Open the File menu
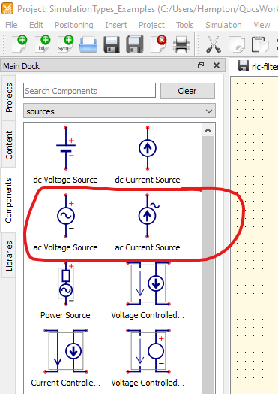The height and width of the screenshot is (394, 278). click(x=11, y=25)
